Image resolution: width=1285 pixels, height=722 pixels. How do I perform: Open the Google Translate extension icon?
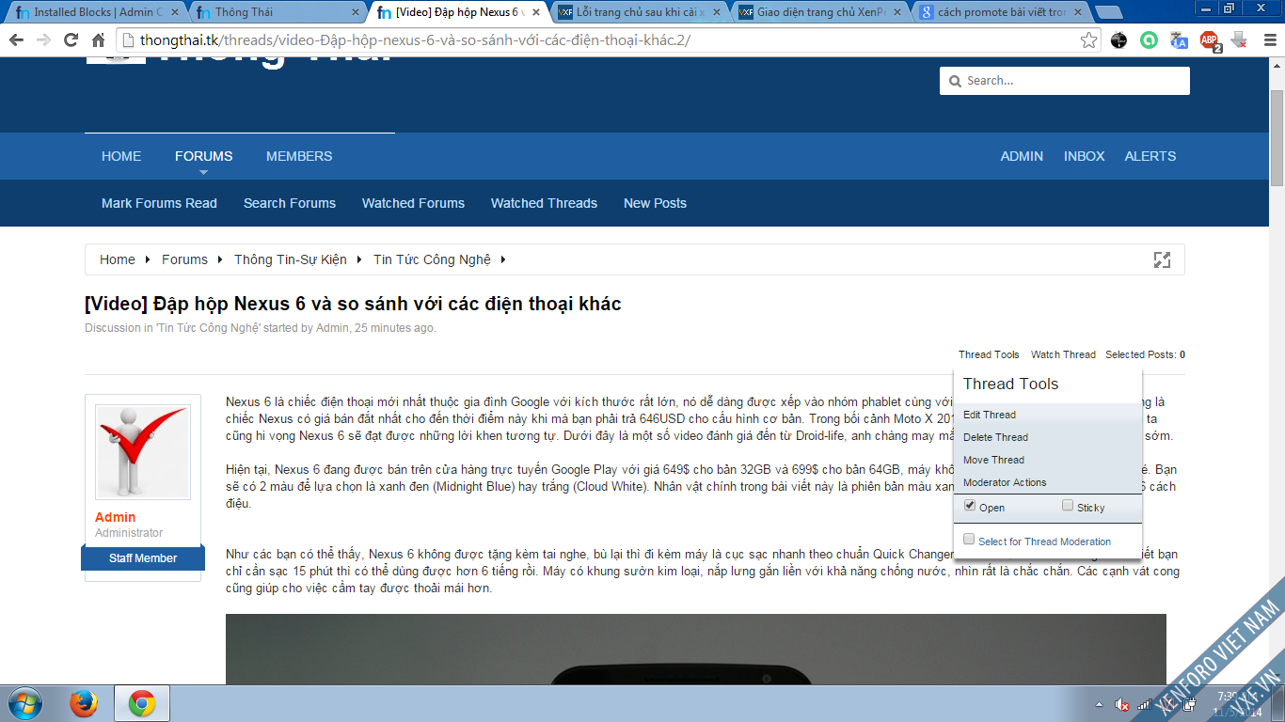[x=1179, y=40]
